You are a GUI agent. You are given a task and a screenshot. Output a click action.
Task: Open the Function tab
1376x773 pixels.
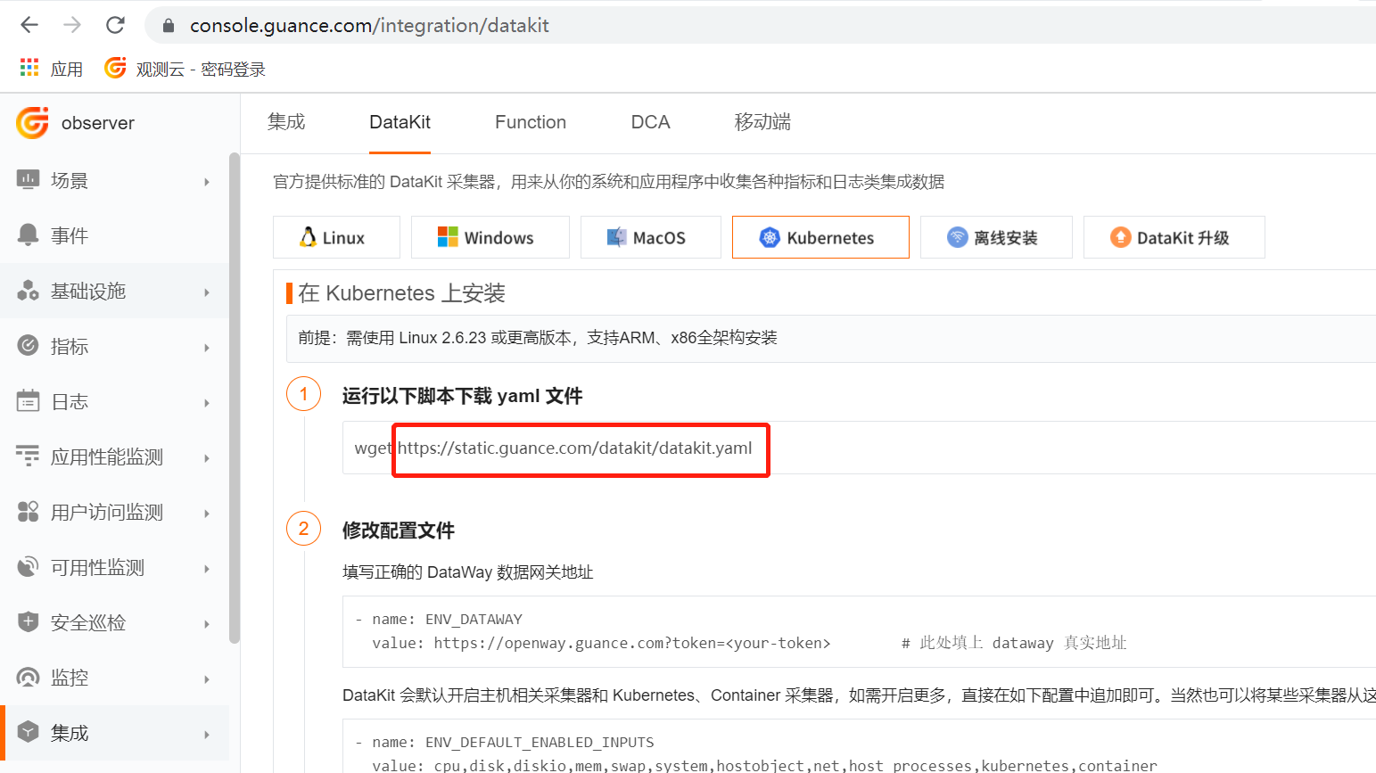531,122
